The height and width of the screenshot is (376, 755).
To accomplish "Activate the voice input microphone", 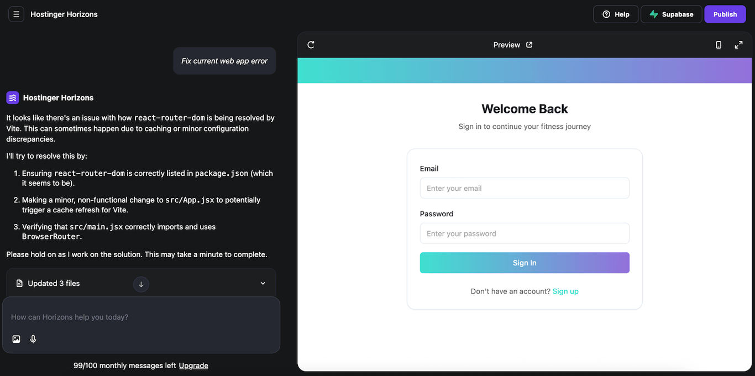I will pos(33,339).
